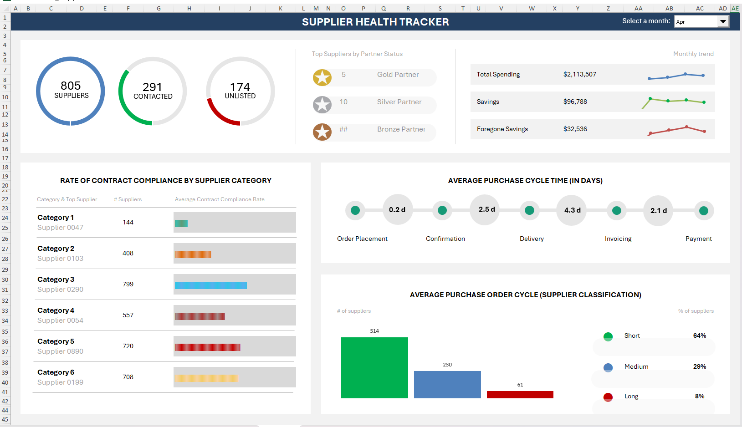Click the SUPPLIER HEALTH TRACKER title
The height and width of the screenshot is (427, 742).
(375, 22)
